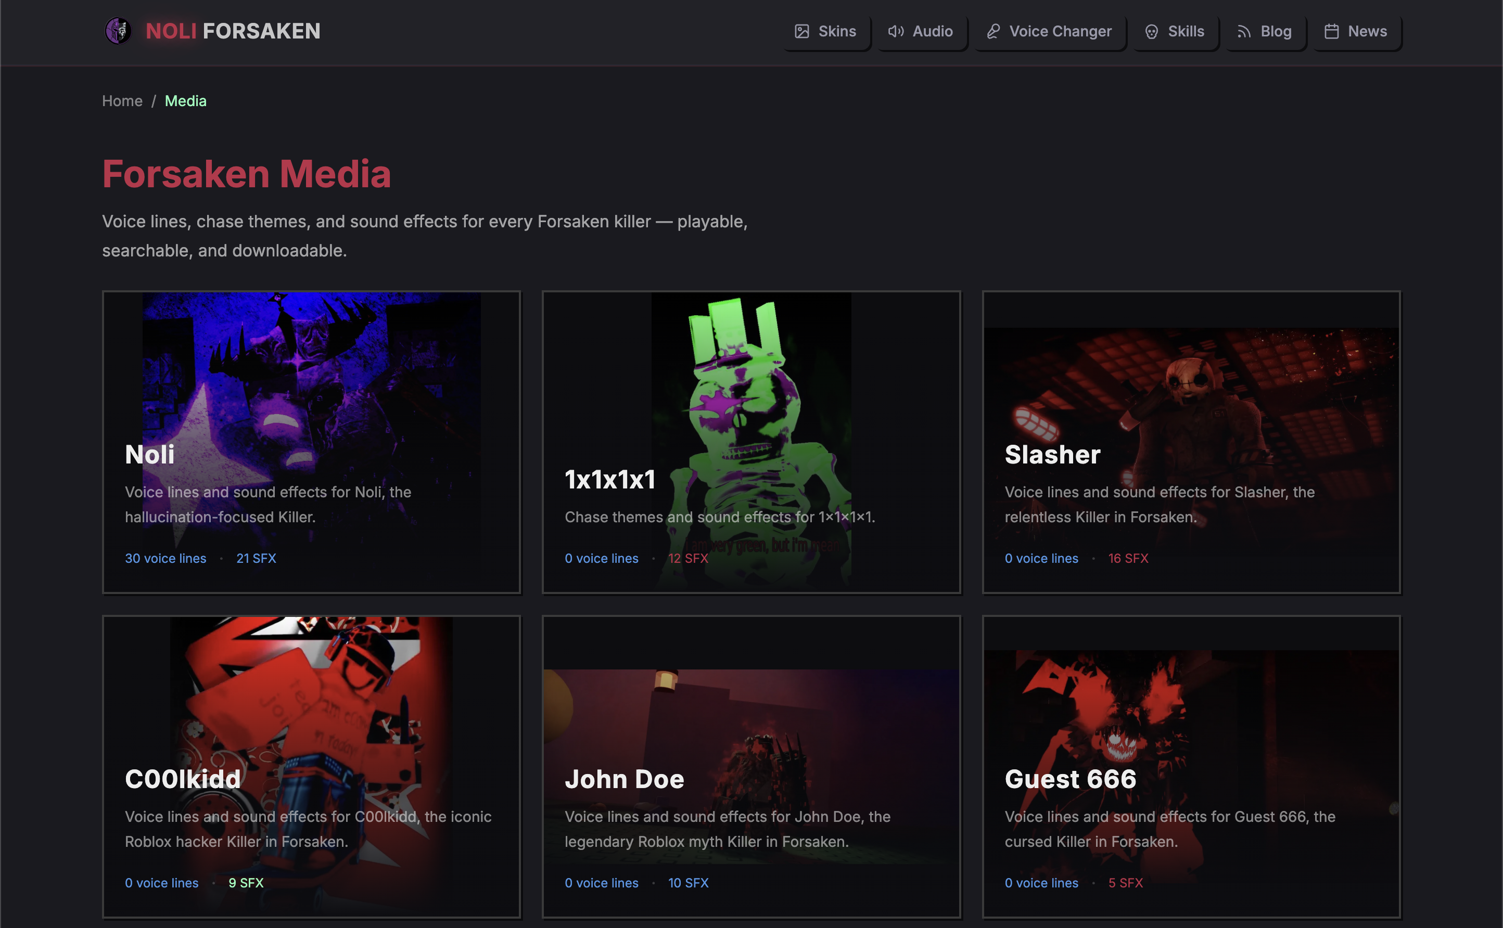
Task: Click the Noli Forsaken logo avatar icon
Action: coord(118,31)
